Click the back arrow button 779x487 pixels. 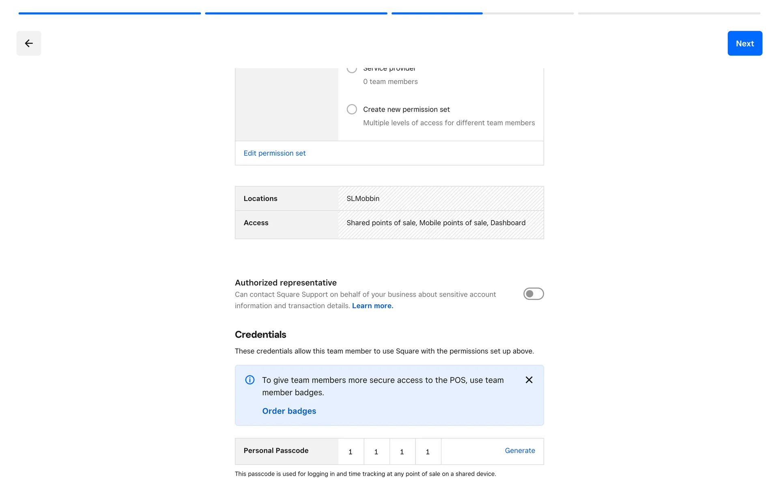28,43
